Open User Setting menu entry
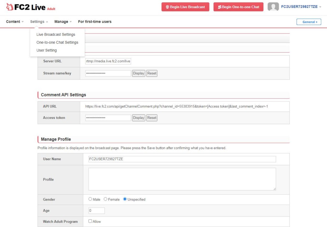This screenshot has height=227, width=327. [x=47, y=50]
